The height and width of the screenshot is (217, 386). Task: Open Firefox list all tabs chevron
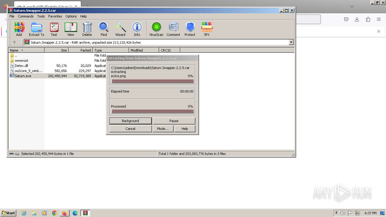(352, 6)
